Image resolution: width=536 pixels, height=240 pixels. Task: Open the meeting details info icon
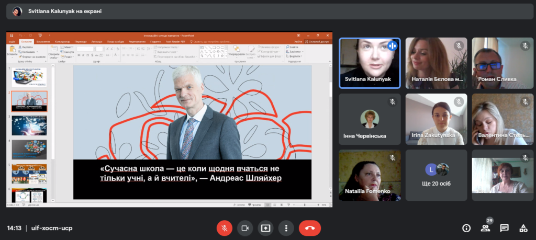[x=466, y=228]
